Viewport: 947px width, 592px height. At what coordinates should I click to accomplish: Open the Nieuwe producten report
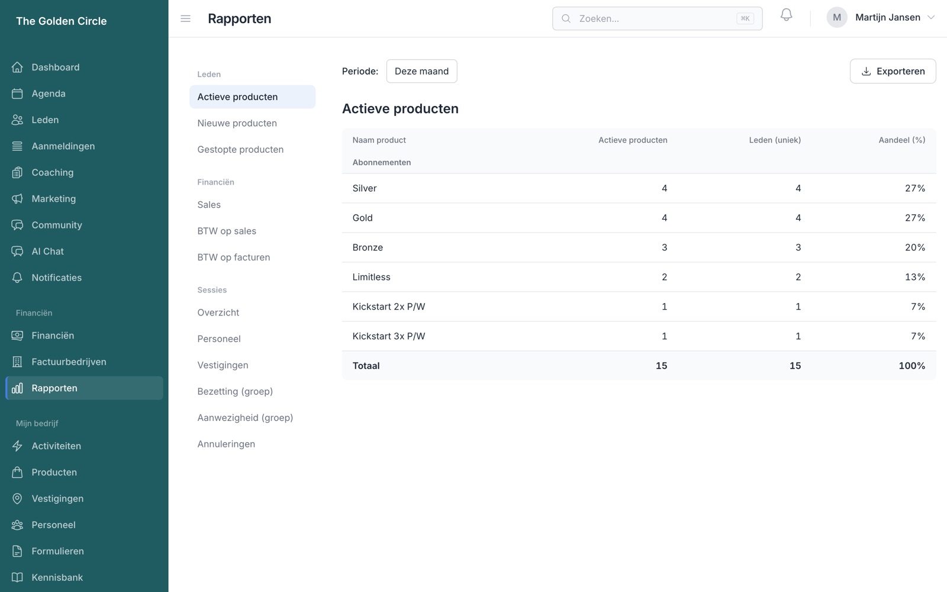[252, 123]
